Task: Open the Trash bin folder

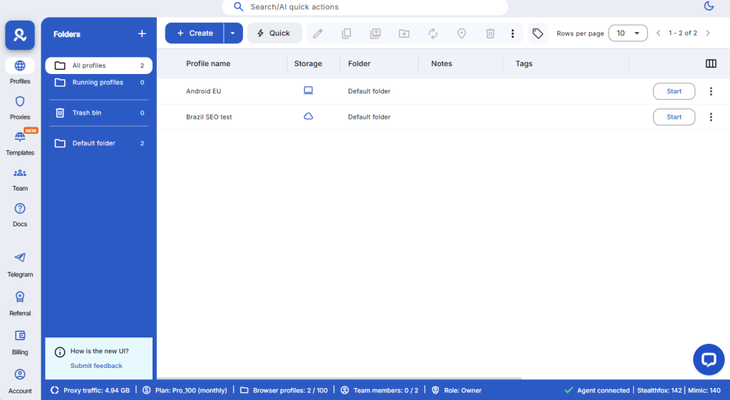Action: (87, 112)
